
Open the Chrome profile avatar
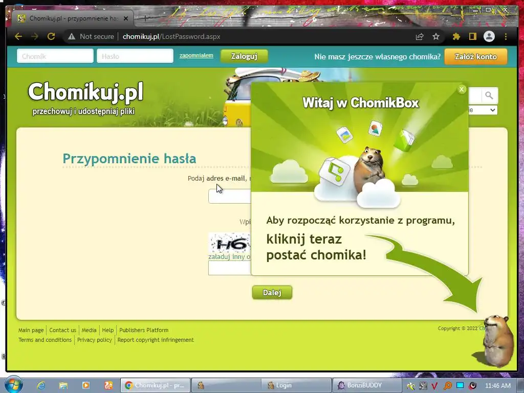489,36
